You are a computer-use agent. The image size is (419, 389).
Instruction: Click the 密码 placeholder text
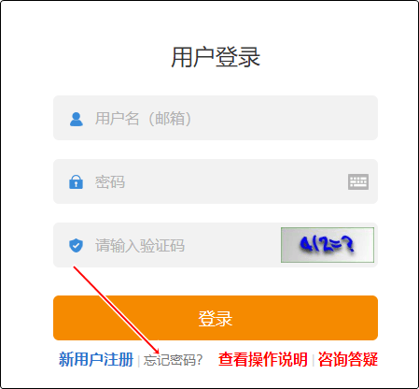point(110,181)
